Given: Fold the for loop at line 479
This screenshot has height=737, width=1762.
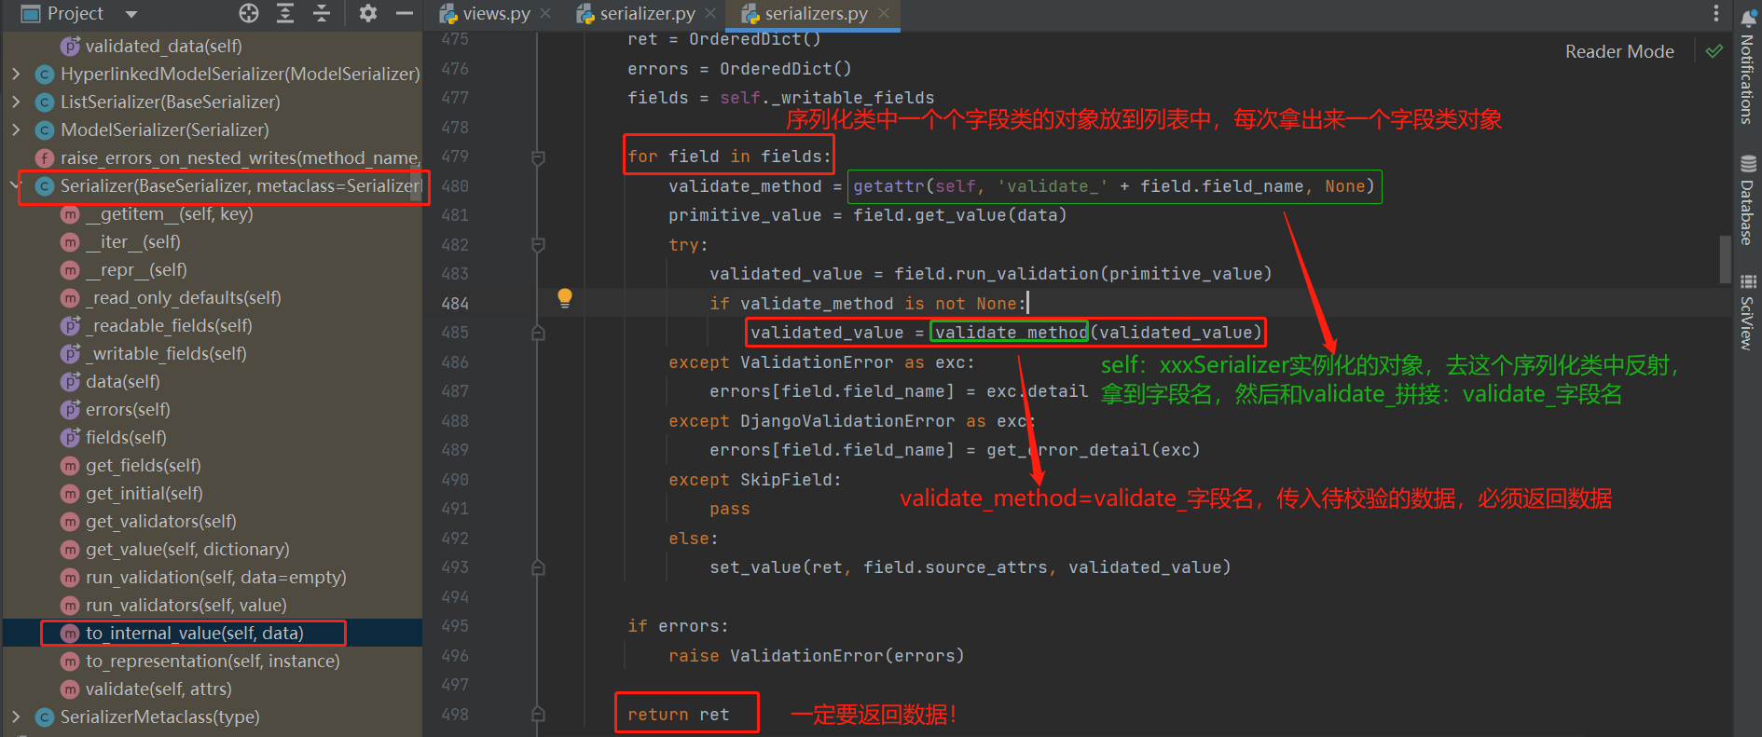Looking at the screenshot, I should pyautogui.click(x=538, y=157).
